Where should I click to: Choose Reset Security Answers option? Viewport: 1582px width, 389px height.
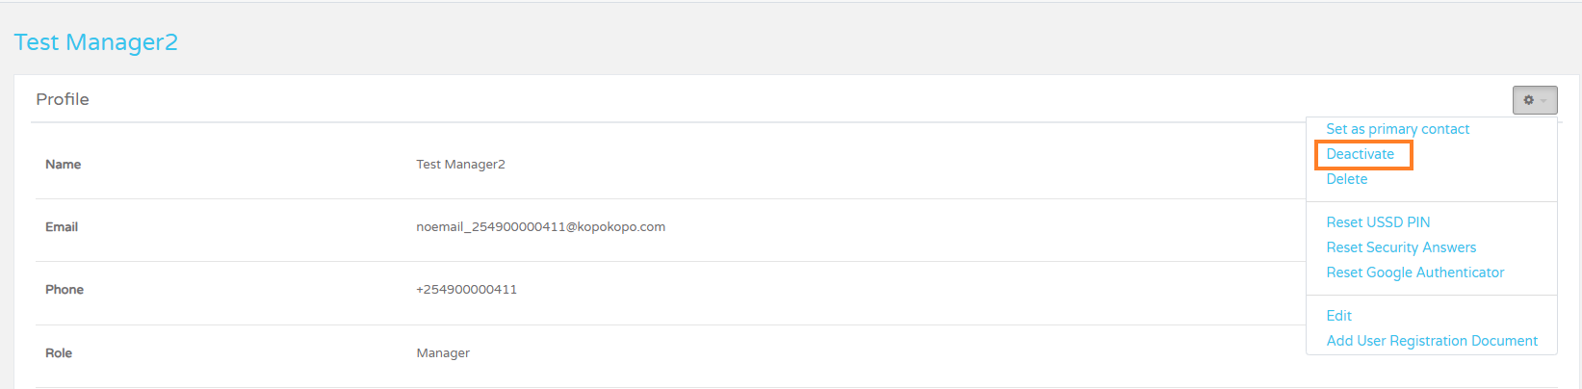(x=1401, y=247)
